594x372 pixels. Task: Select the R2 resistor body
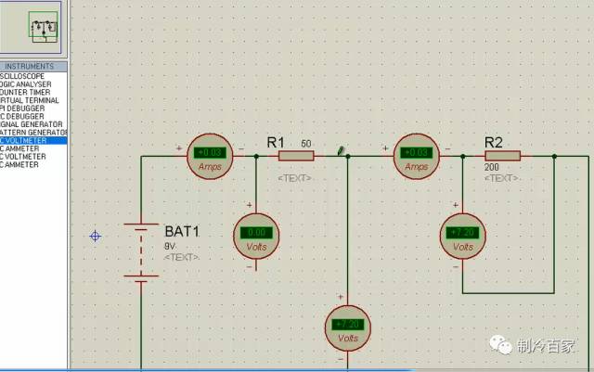[503, 156]
